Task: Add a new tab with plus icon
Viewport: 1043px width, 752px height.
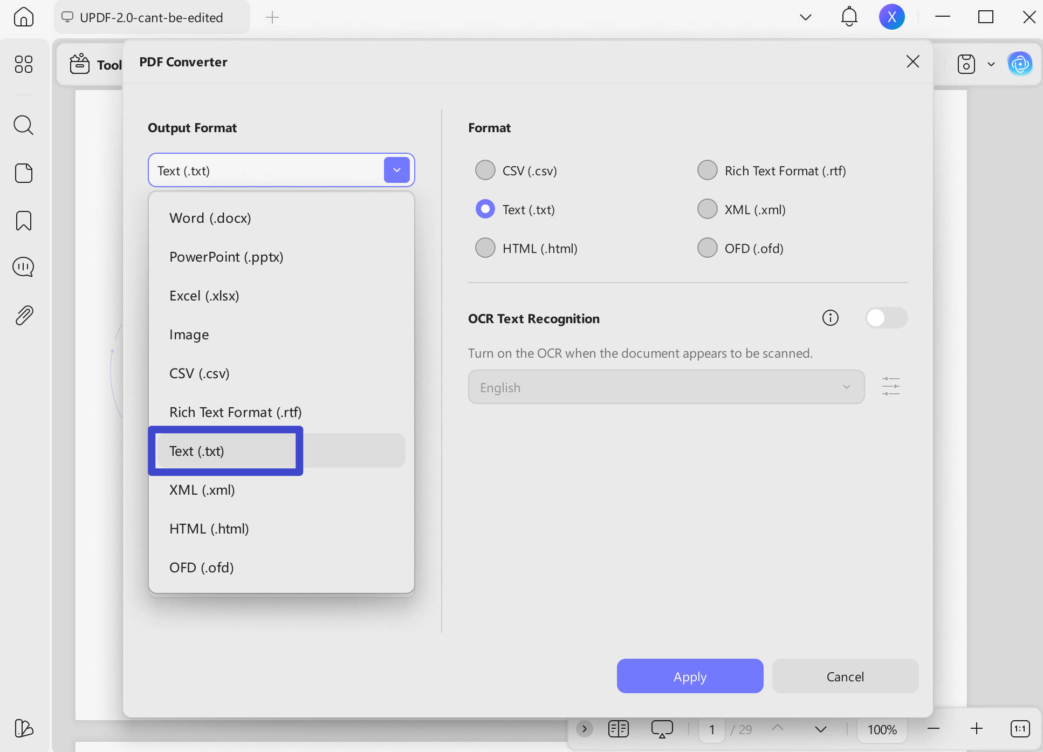Action: pos(272,17)
